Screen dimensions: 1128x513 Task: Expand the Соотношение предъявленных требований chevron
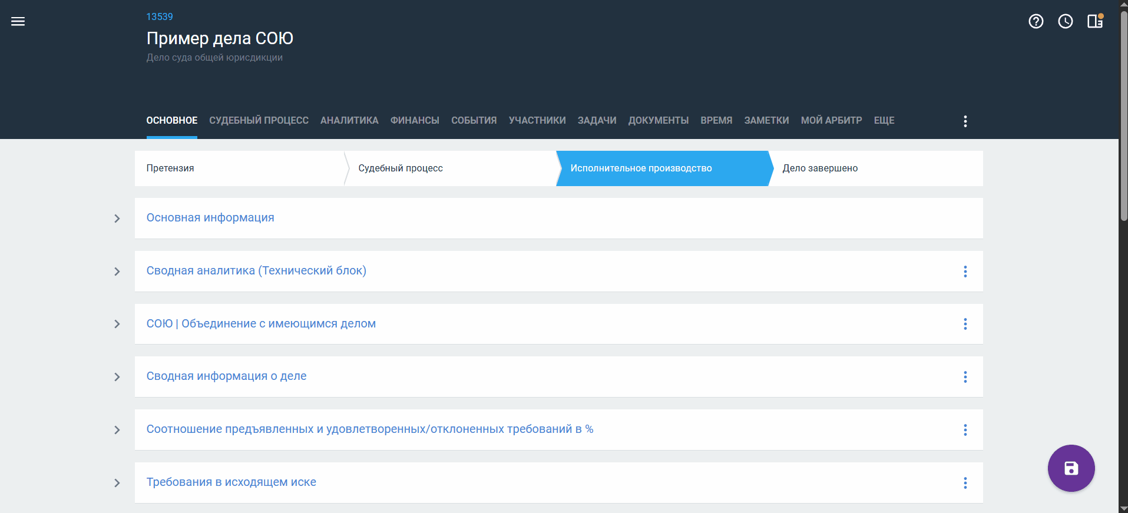pyautogui.click(x=117, y=430)
